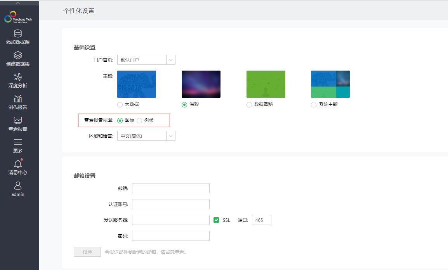Click the 发送服务器 input field
Screen dimensions: 448x270
tap(170, 220)
